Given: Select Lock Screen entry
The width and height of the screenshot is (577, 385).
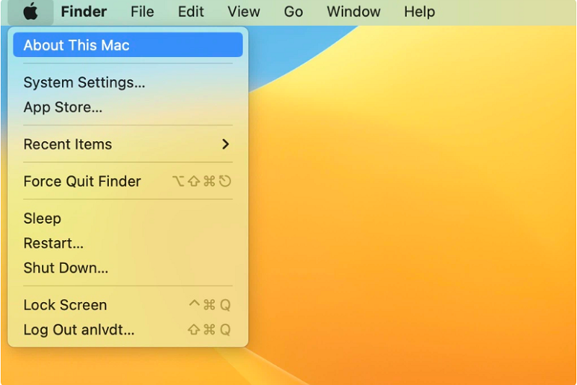Looking at the screenshot, I should click(128, 305).
